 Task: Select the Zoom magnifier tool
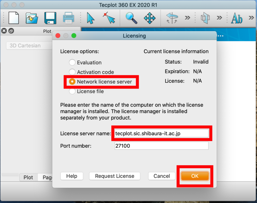tap(131, 18)
